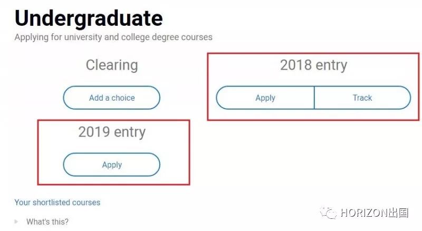Click the HORIZON watermark text

[365, 213]
